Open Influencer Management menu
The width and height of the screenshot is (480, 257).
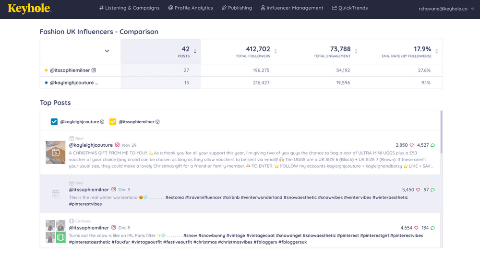tap(292, 8)
